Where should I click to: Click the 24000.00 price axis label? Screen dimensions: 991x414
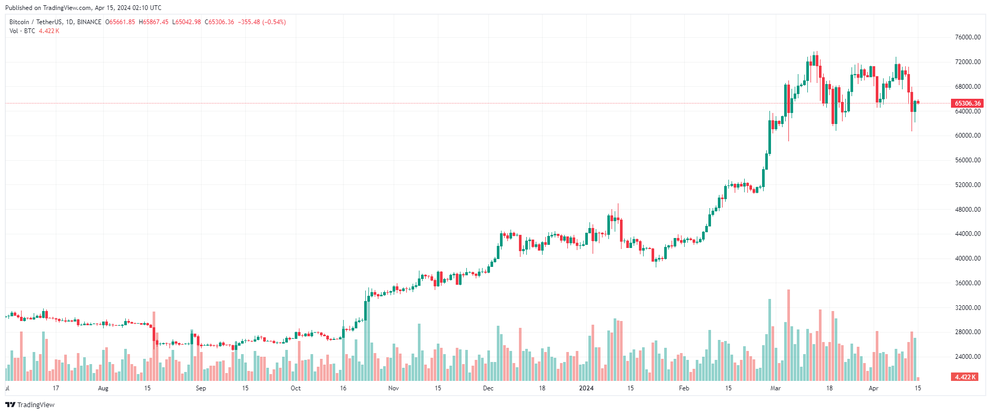coord(968,357)
